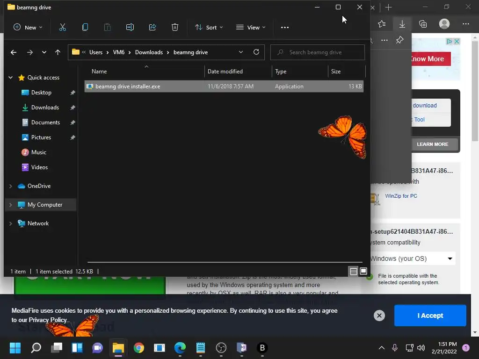Open more options in Edge downloads flyout
This screenshot has height=359, width=479.
pos(385,40)
